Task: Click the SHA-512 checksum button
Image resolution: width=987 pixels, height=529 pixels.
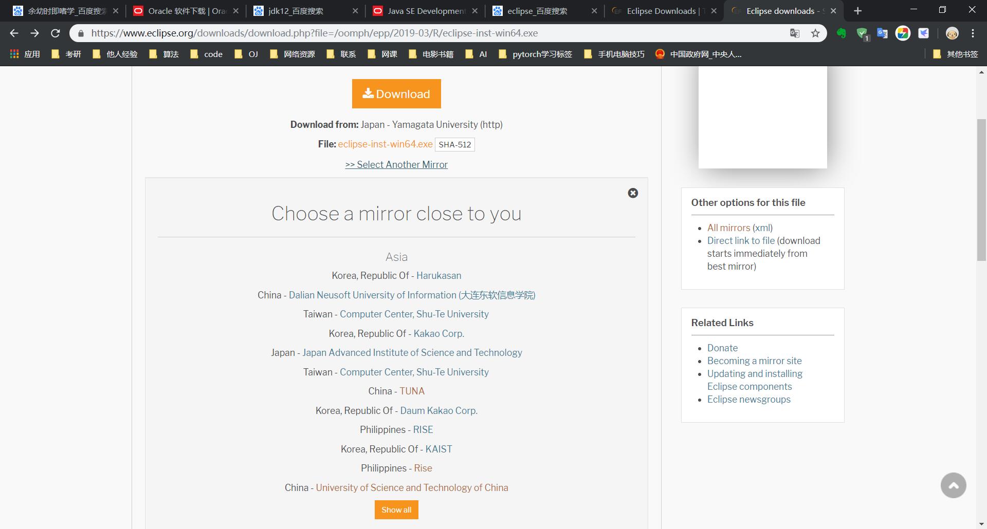Action: point(455,145)
